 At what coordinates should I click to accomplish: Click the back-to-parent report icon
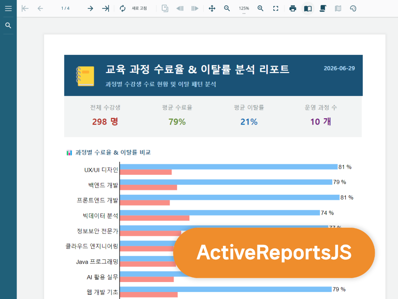point(165,8)
